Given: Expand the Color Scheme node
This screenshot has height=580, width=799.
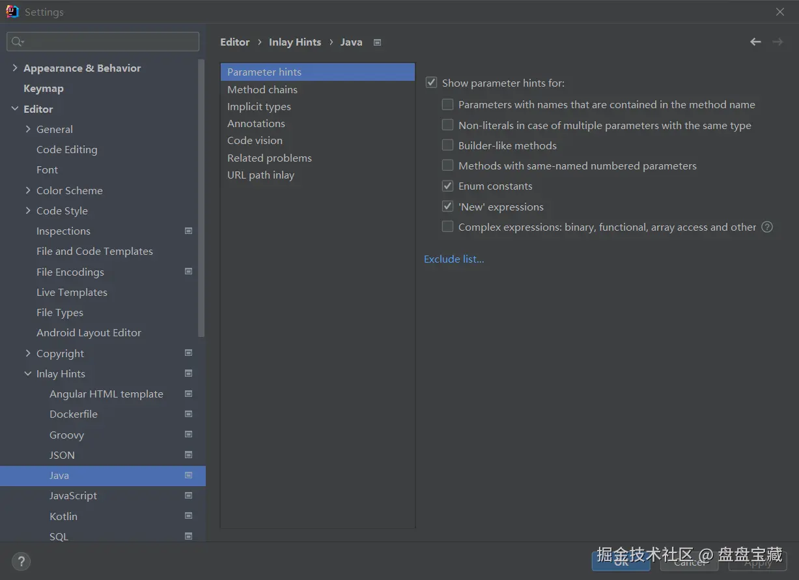Looking at the screenshot, I should 28,190.
